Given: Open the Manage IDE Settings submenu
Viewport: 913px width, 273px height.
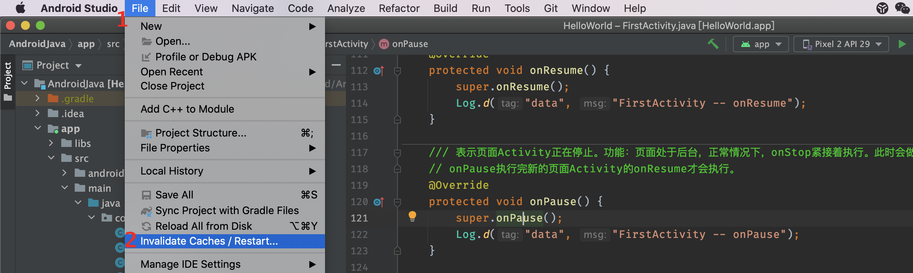Looking at the screenshot, I should coord(225,264).
